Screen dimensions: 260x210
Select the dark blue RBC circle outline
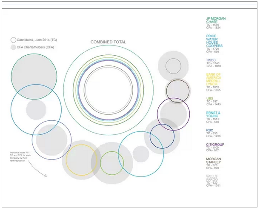[162, 136]
